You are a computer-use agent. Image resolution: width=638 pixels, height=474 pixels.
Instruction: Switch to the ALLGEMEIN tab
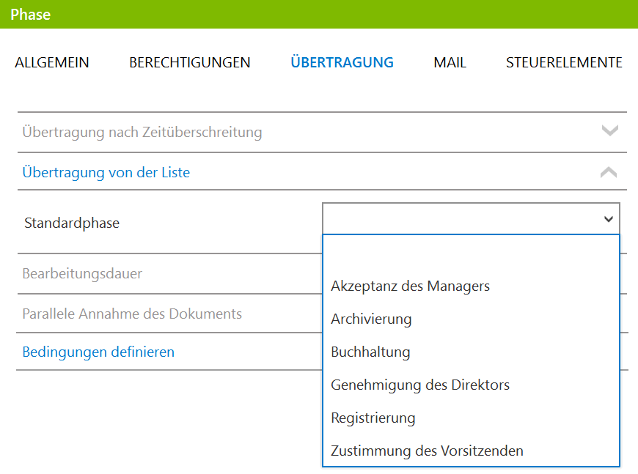52,62
